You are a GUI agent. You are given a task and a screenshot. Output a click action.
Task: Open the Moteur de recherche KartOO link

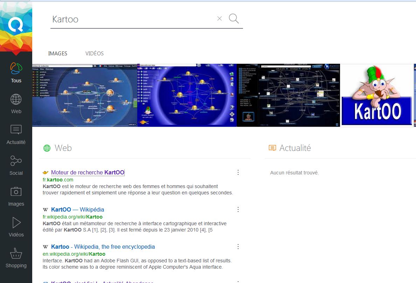coord(88,172)
